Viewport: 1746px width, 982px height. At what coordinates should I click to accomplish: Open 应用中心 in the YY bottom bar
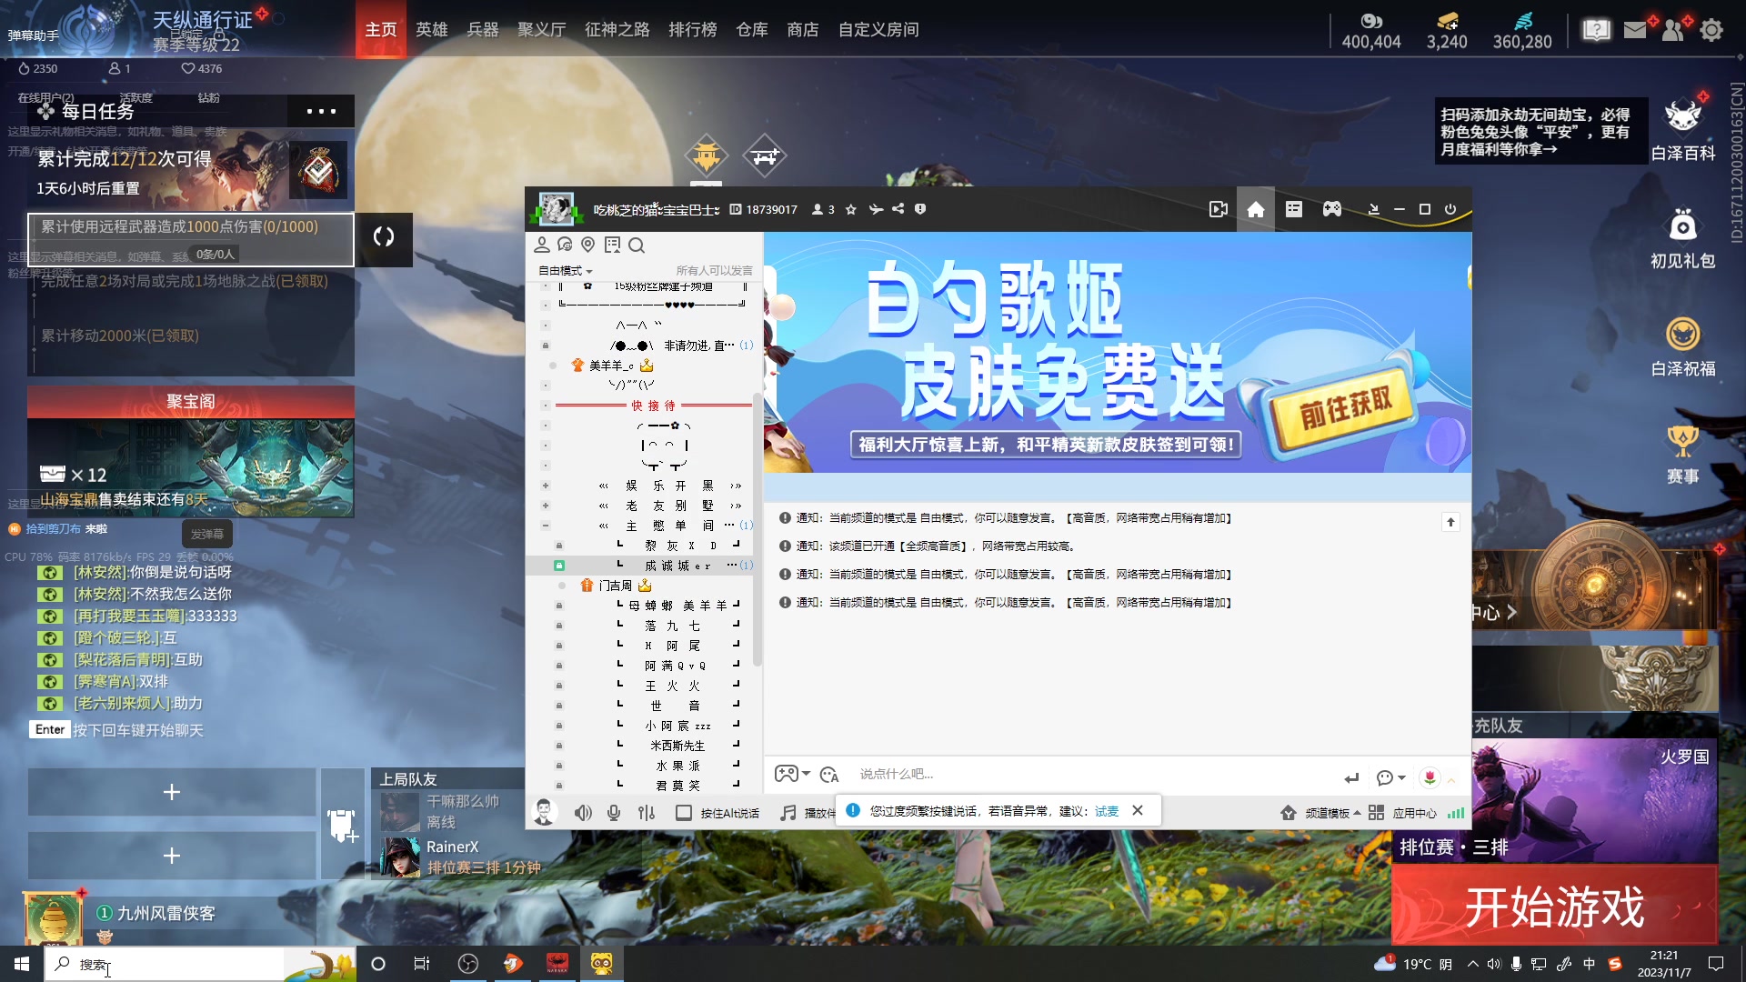pos(1403,813)
